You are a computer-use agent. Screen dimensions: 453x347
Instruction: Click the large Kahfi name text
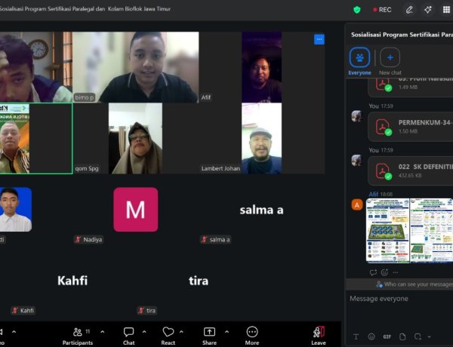tap(72, 281)
